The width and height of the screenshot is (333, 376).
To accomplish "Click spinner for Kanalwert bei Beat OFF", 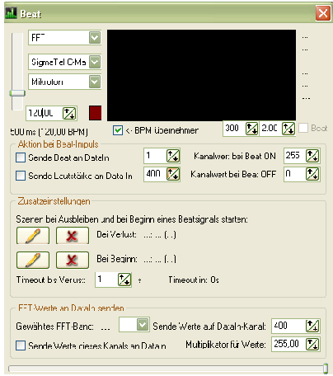I will tap(312, 174).
